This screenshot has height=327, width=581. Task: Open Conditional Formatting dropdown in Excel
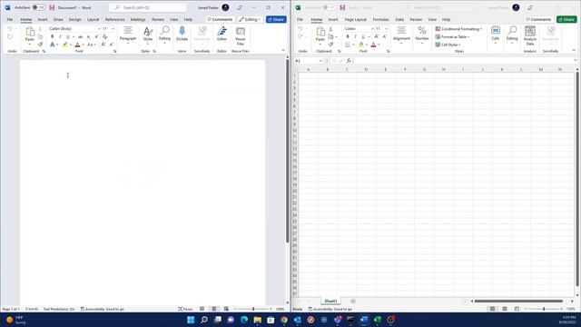(x=458, y=29)
